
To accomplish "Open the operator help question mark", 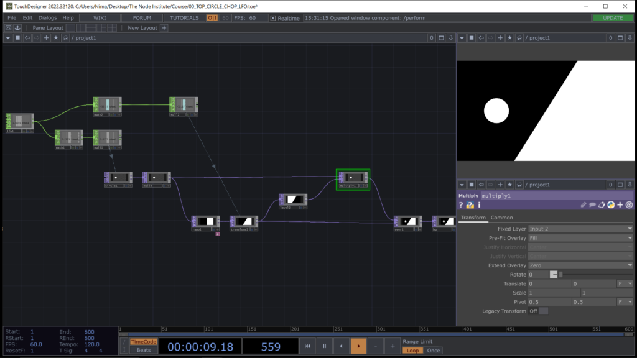I will (461, 205).
